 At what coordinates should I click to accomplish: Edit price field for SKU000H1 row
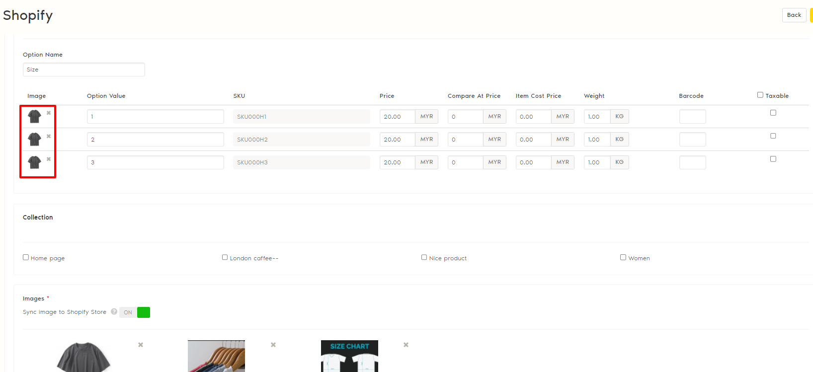tap(398, 117)
